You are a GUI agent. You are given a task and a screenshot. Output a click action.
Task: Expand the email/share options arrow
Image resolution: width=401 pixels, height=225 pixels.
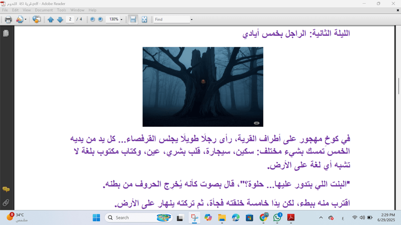[x=25, y=19]
